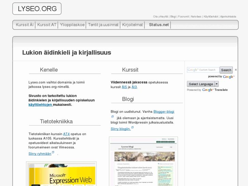This screenshot has height=186, width=248.
Task: Select the Kirjoitelmat menu item
Action: (132, 25)
